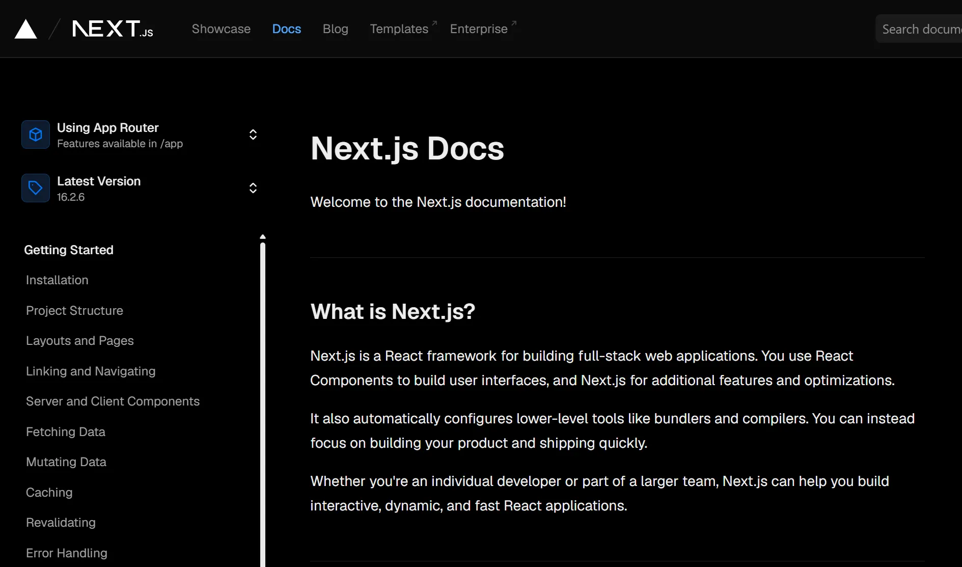The image size is (962, 567).
Task: Open the Project Structure sidebar link
Action: point(74,311)
